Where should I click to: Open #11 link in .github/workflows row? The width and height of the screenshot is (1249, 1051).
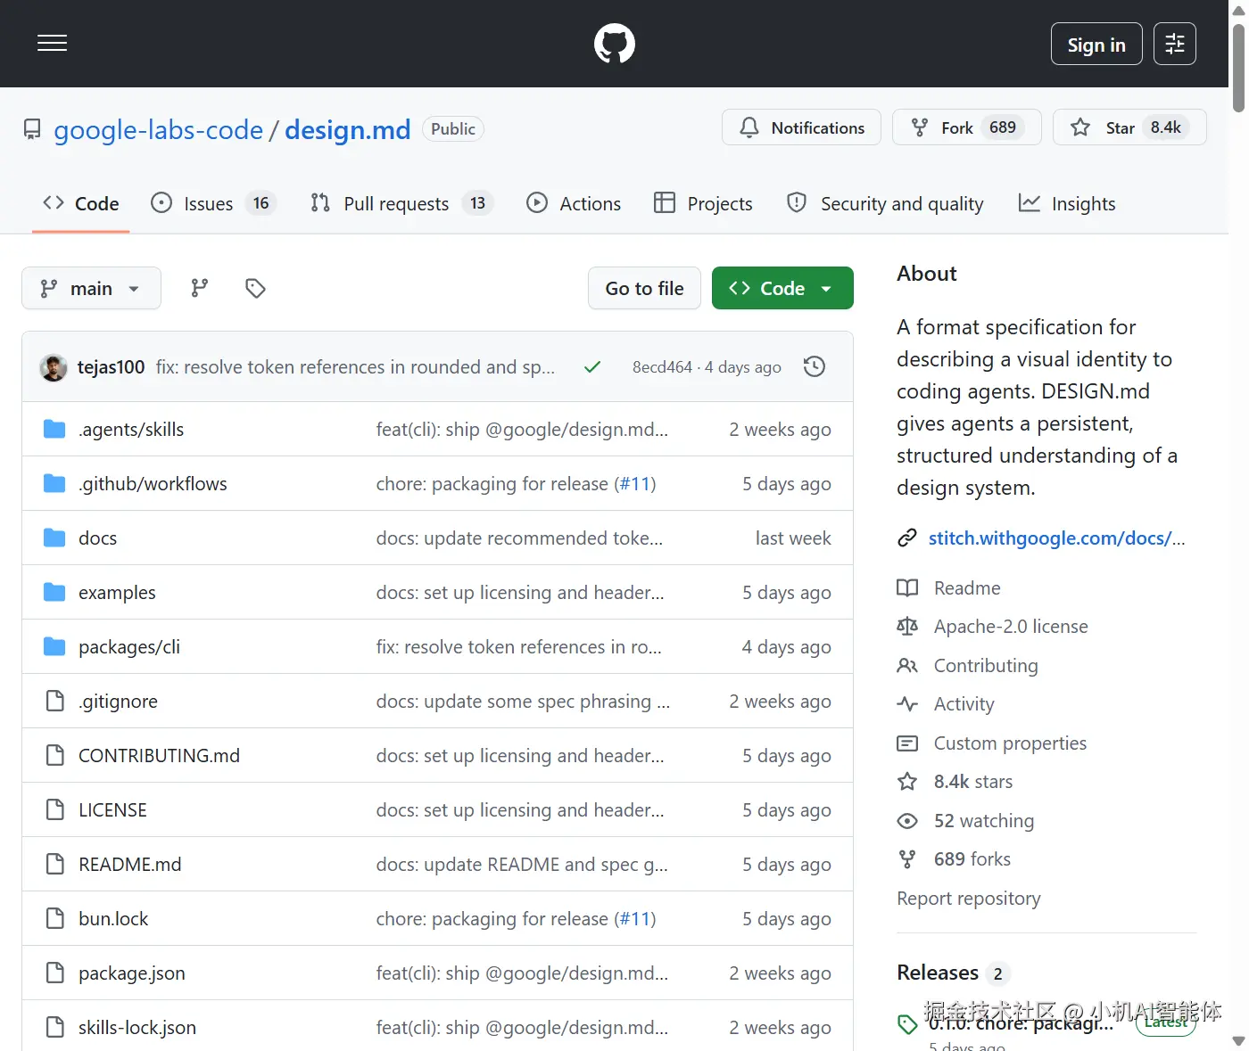click(635, 484)
